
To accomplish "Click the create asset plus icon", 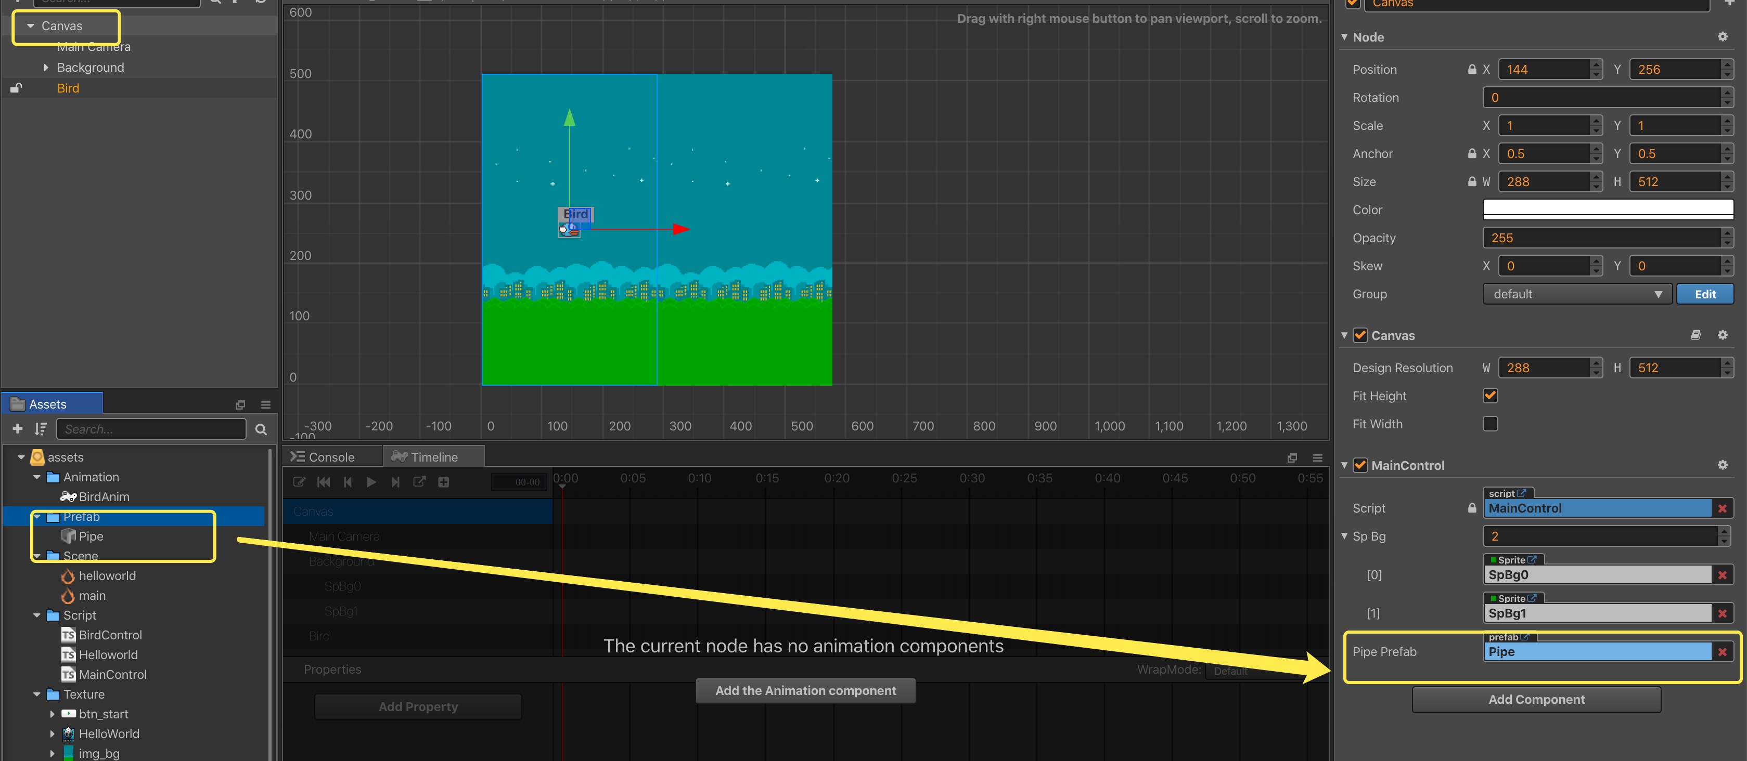I will point(18,429).
